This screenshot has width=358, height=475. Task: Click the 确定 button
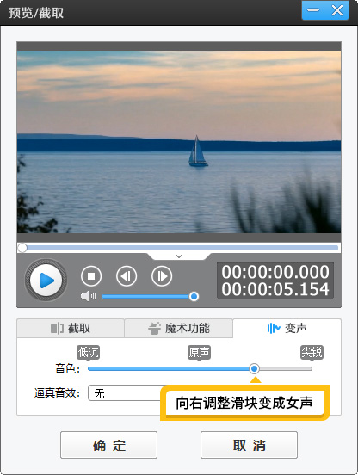coord(108,445)
